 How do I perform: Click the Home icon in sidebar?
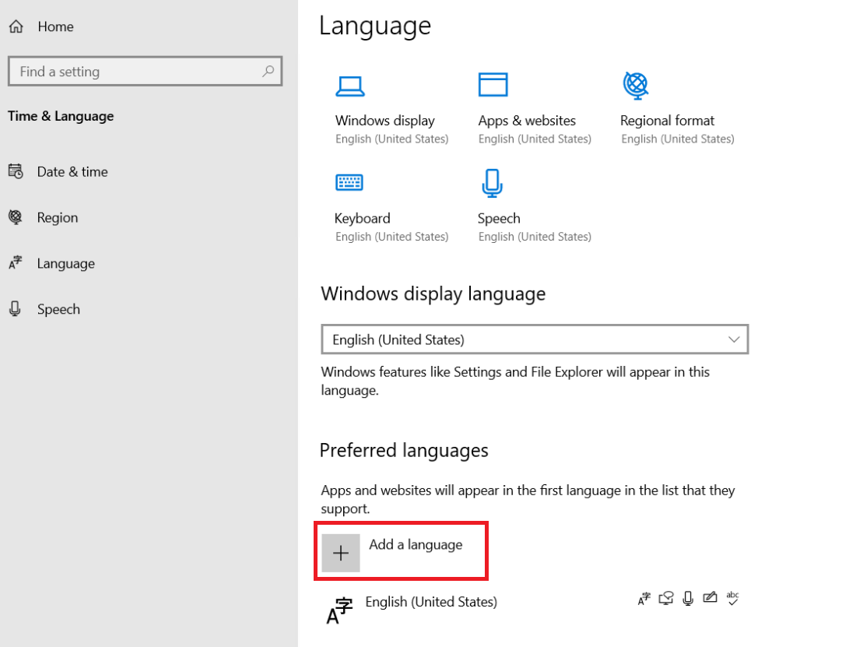tap(16, 26)
